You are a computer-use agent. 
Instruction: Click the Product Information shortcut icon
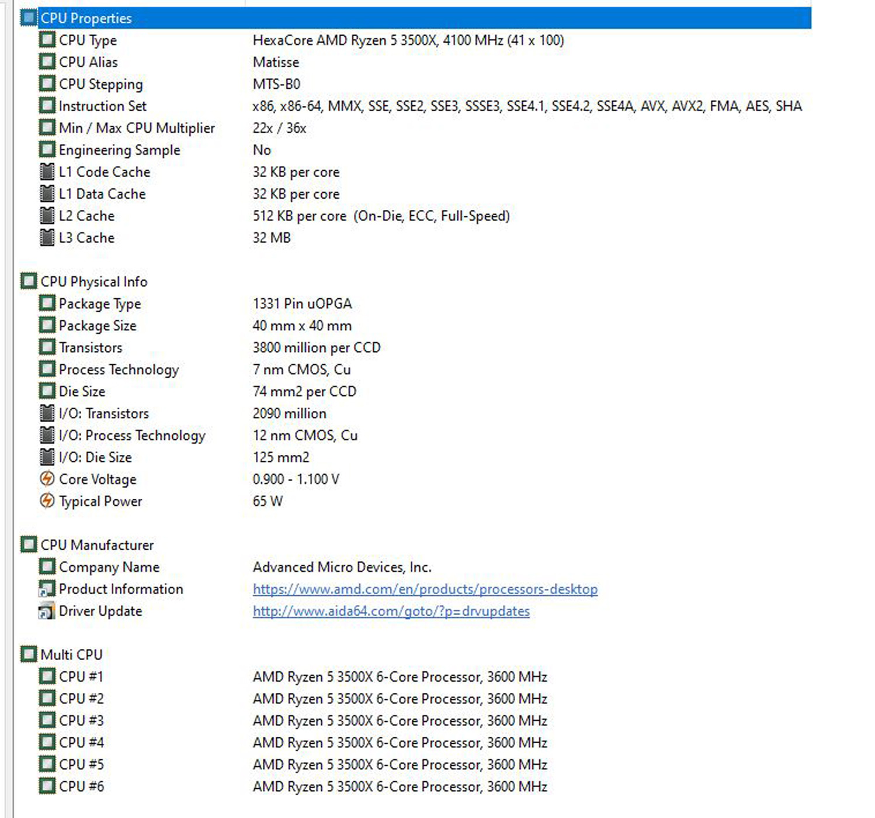(x=47, y=588)
